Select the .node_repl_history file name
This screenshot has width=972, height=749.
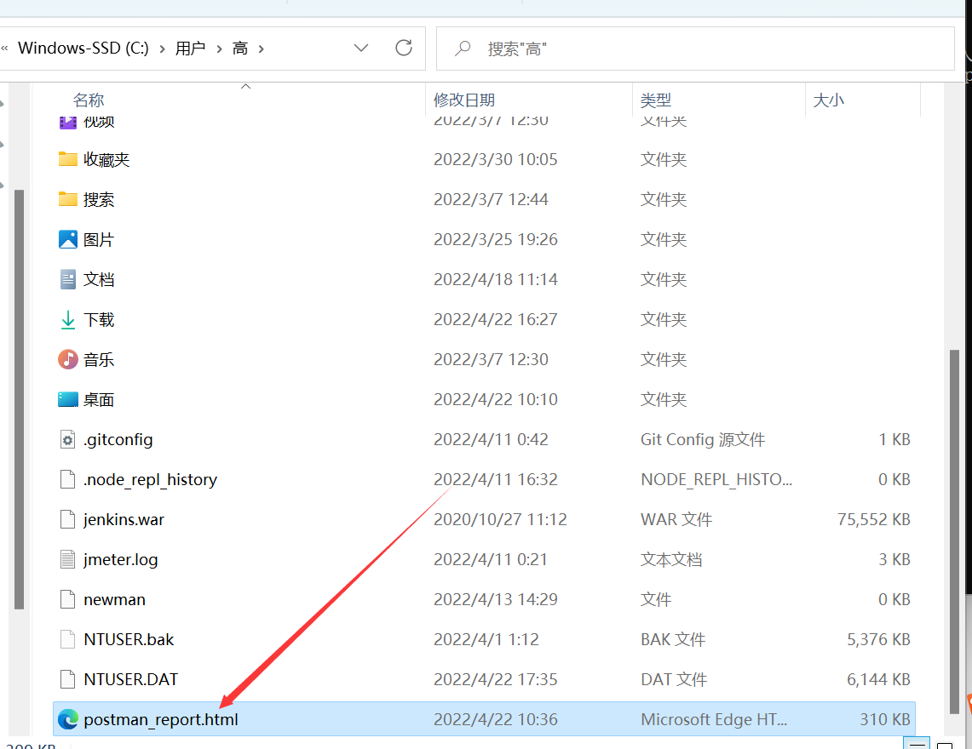click(151, 480)
